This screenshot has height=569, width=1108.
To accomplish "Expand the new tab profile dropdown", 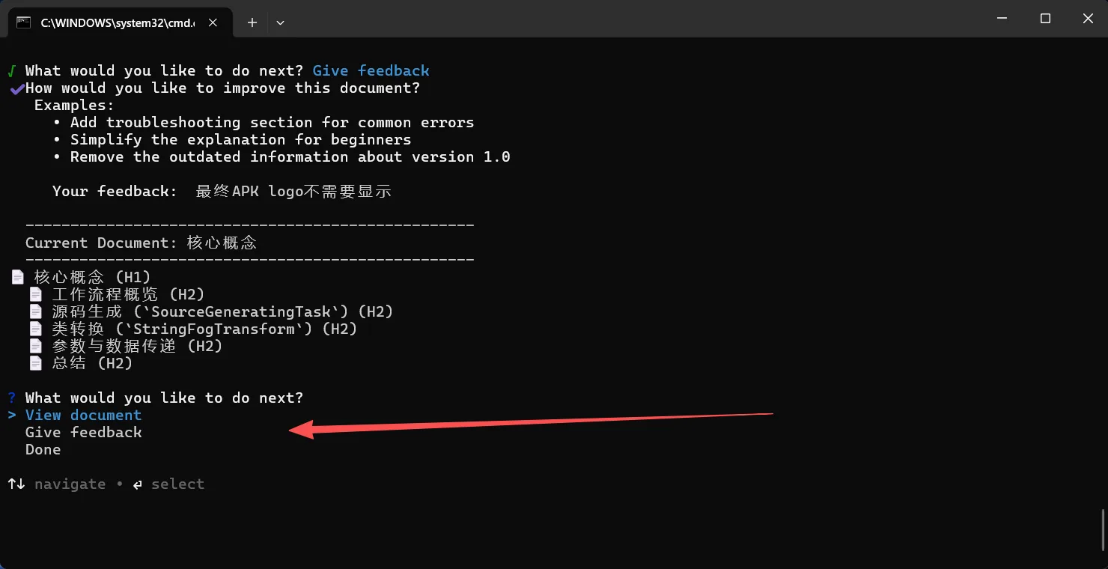I will (x=280, y=22).
